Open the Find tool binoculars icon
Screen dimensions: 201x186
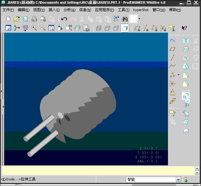[125, 19]
